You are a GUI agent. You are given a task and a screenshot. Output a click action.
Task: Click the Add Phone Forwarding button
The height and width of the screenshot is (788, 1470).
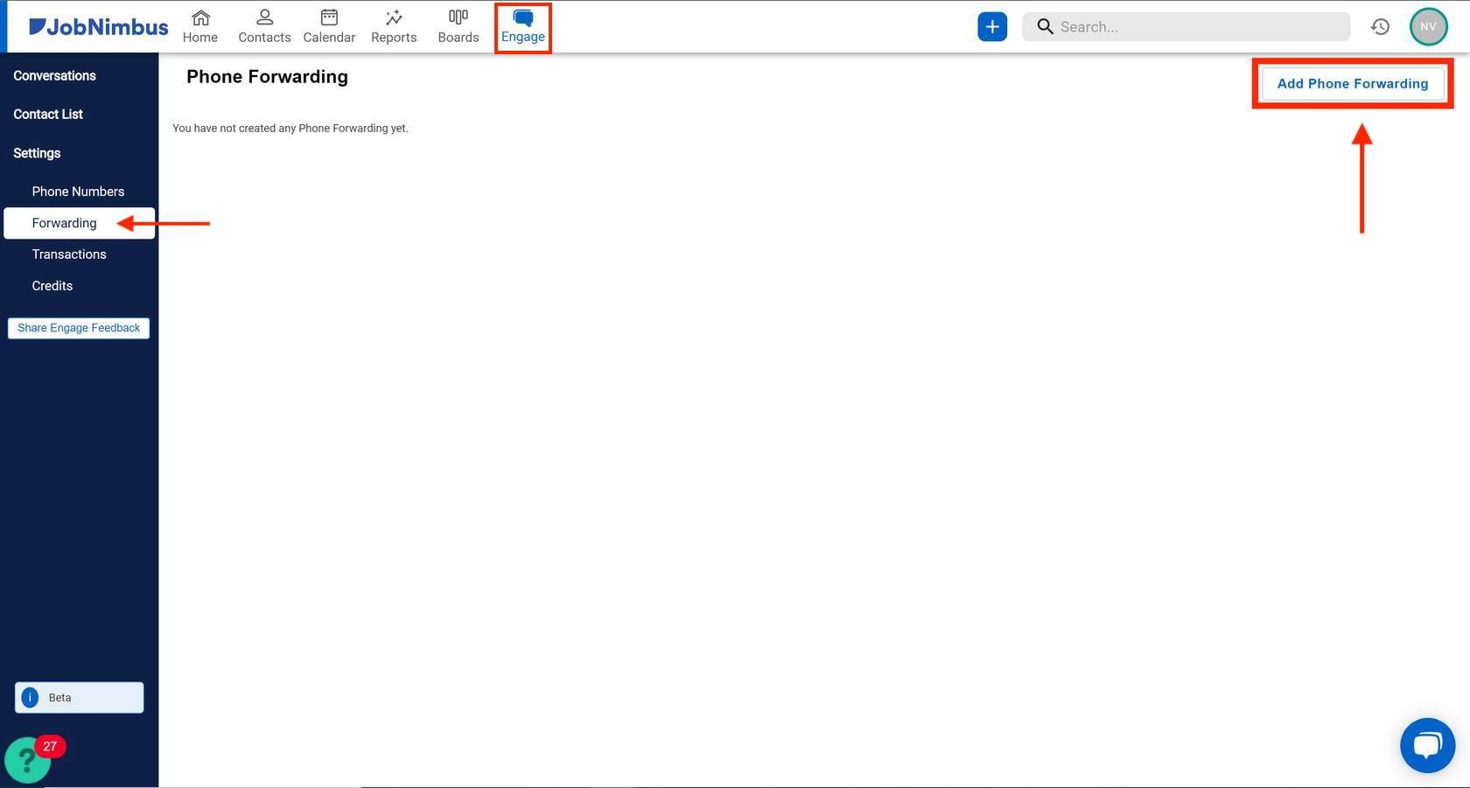click(1352, 83)
